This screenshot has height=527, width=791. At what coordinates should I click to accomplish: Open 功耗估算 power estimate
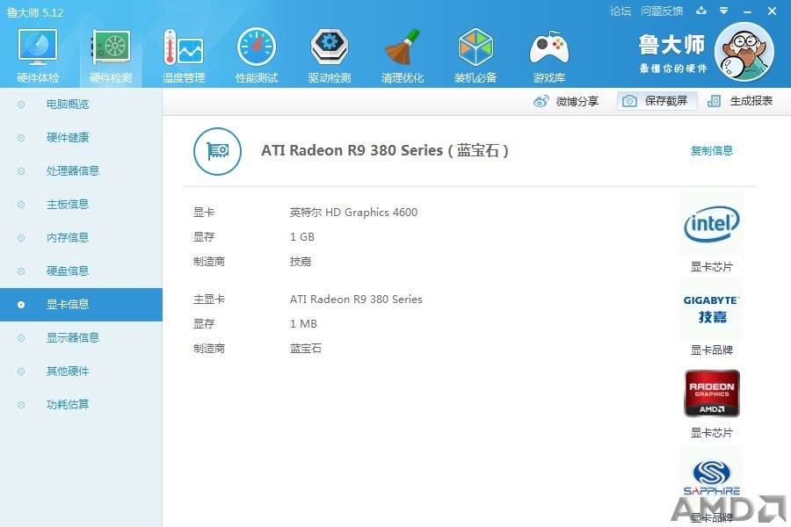point(68,404)
